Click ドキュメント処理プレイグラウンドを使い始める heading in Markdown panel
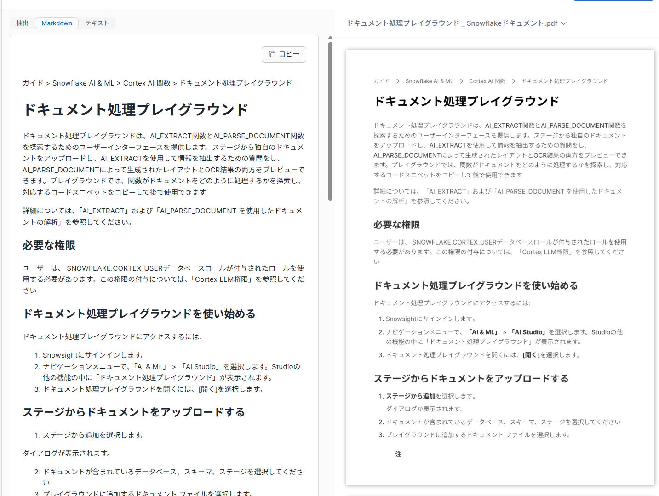659x496 pixels. pos(139,314)
